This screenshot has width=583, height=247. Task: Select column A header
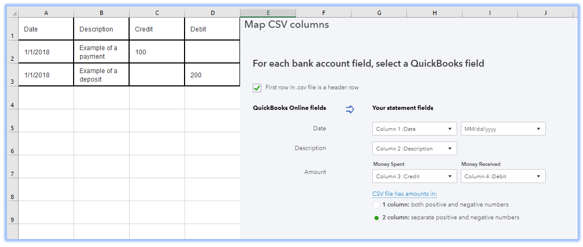pyautogui.click(x=46, y=13)
